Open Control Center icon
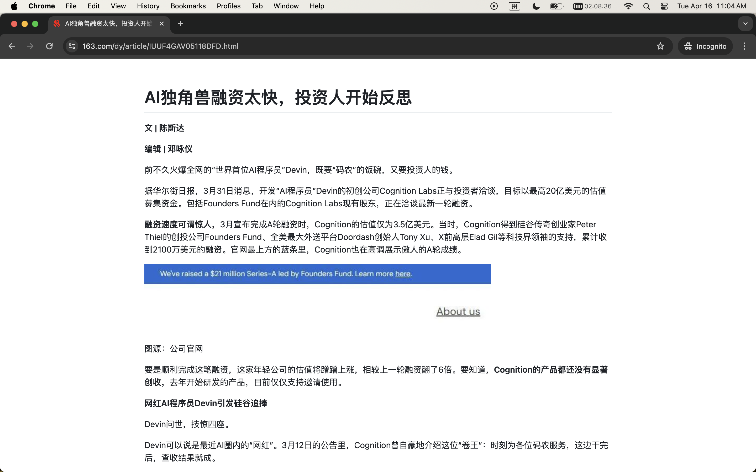This screenshot has width=756, height=472. coord(664,6)
